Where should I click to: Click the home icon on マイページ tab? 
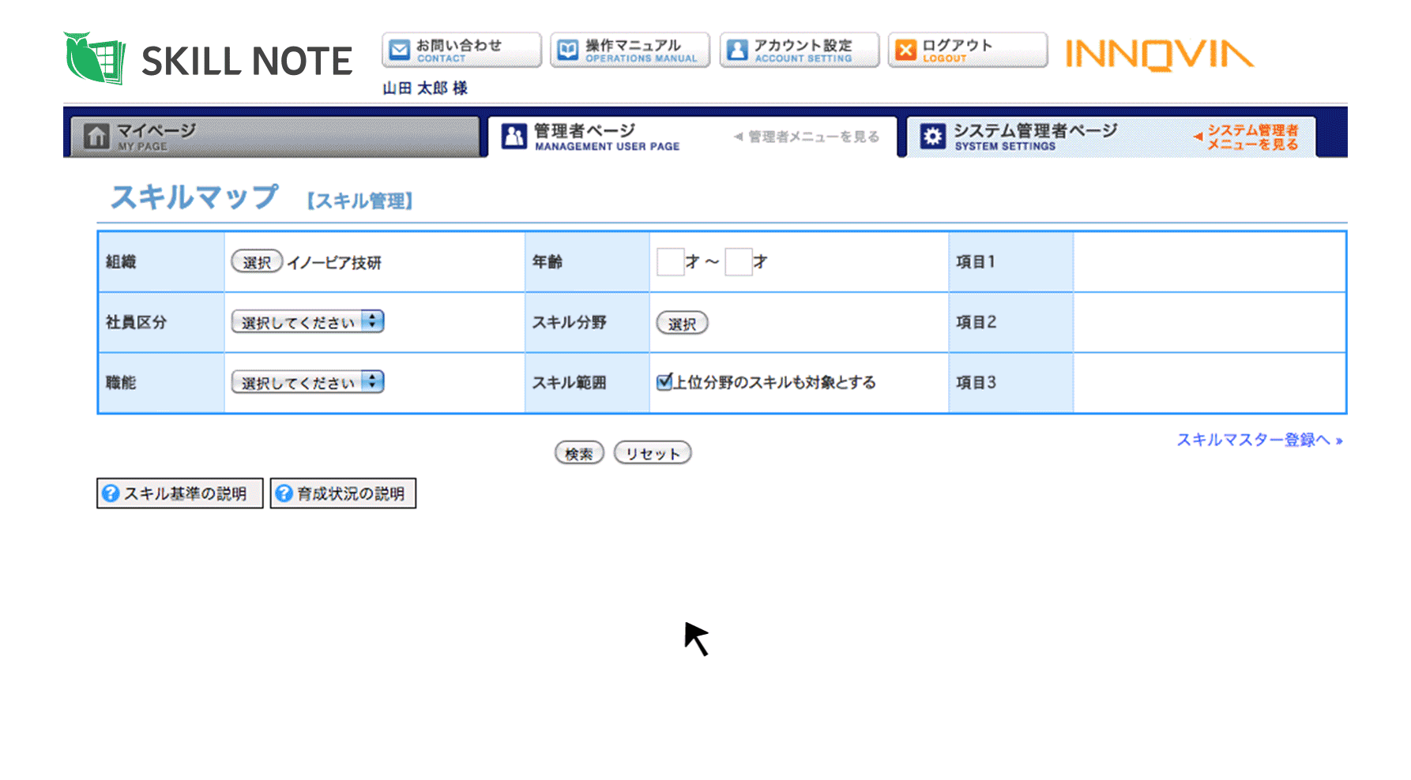[x=98, y=135]
